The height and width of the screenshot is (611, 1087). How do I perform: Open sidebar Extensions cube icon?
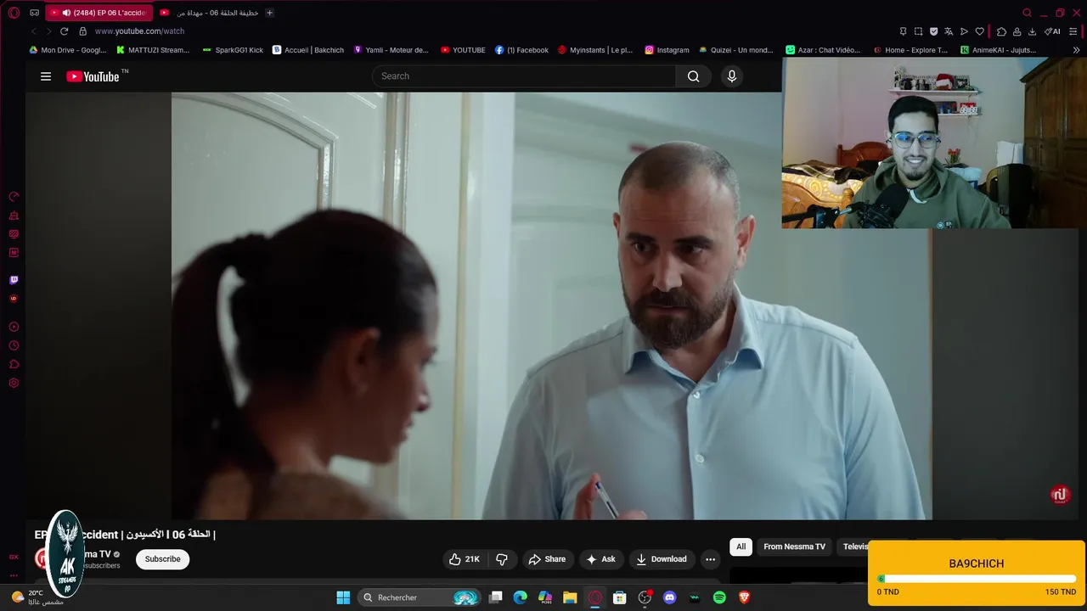(x=14, y=364)
